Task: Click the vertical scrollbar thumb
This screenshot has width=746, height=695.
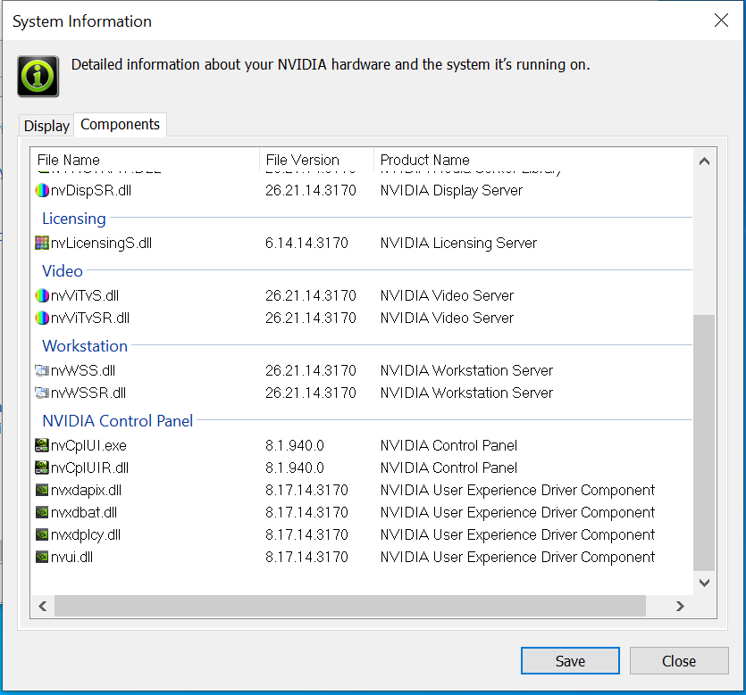Action: coord(704,443)
